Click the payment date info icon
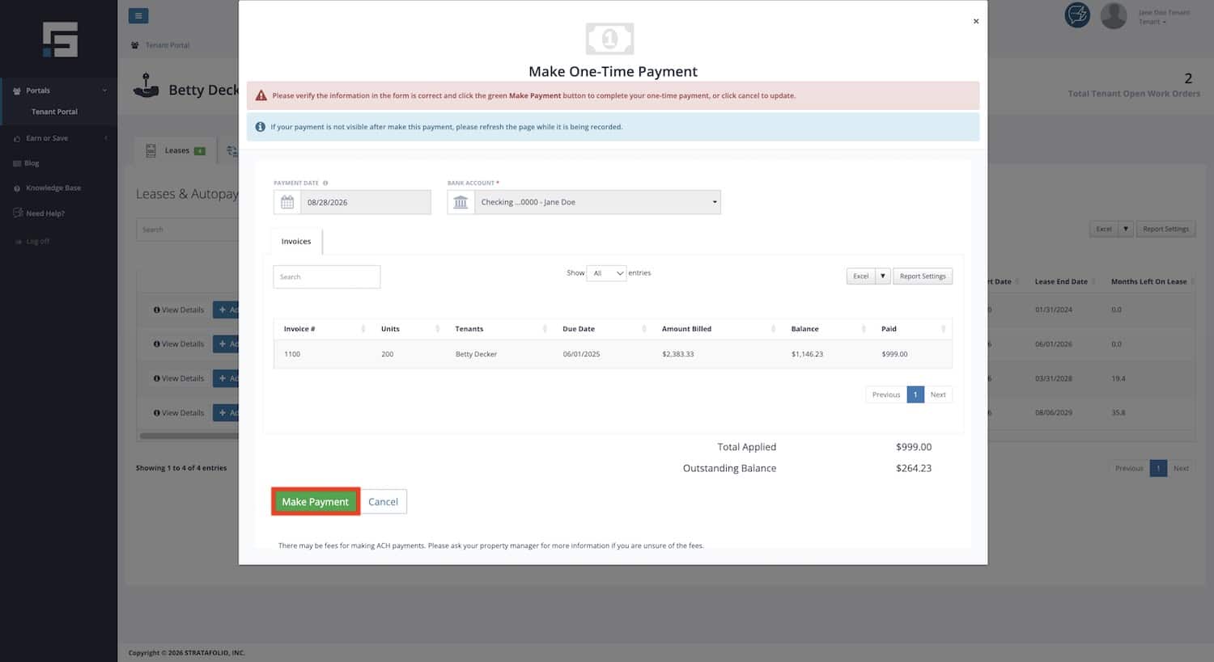This screenshot has height=662, width=1214. (x=325, y=183)
